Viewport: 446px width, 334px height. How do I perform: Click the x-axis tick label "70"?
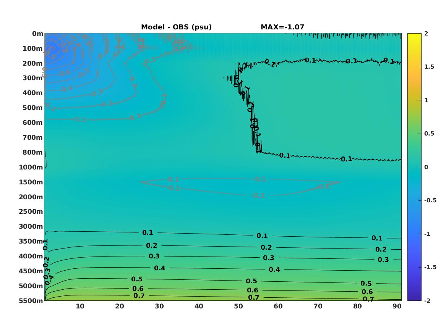(x=318, y=306)
